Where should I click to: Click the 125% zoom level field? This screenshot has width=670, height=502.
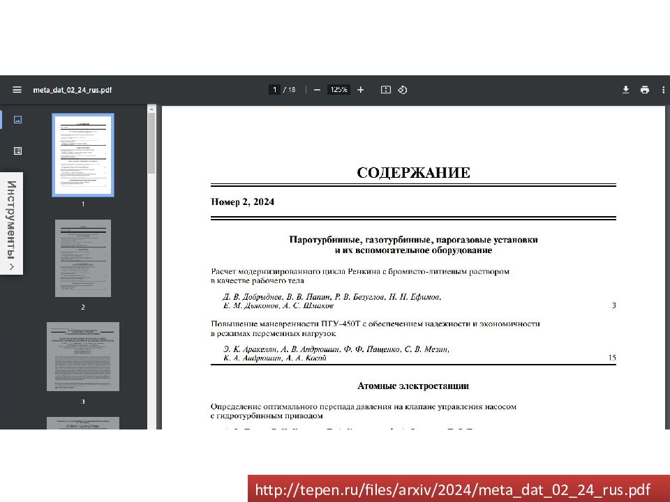(x=339, y=90)
